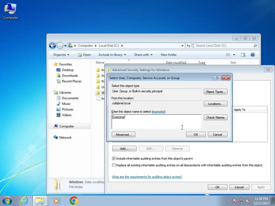
Task: Click the Forward navigation arrow in Explorer
Action: pyautogui.click(x=60, y=46)
